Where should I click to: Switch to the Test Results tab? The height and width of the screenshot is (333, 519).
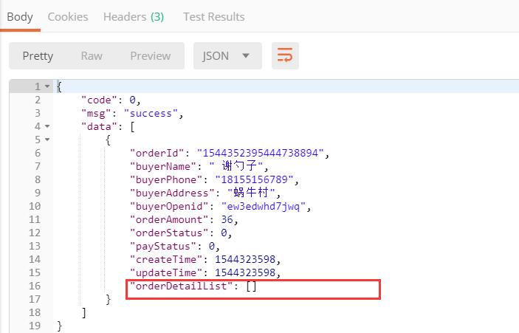[214, 16]
